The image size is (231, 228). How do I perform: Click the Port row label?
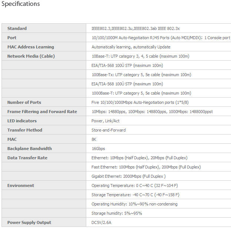click(x=12, y=38)
